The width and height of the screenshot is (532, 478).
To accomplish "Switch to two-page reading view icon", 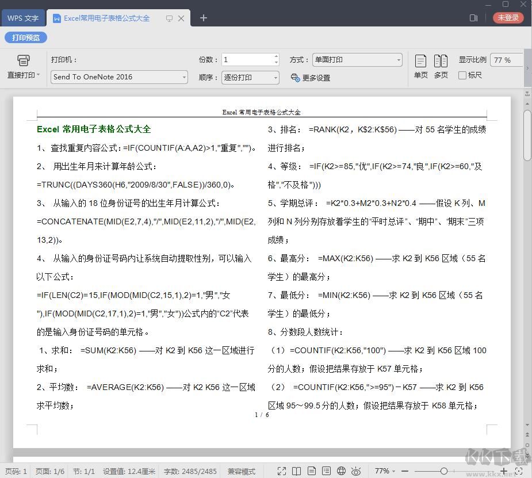I will 297,470.
